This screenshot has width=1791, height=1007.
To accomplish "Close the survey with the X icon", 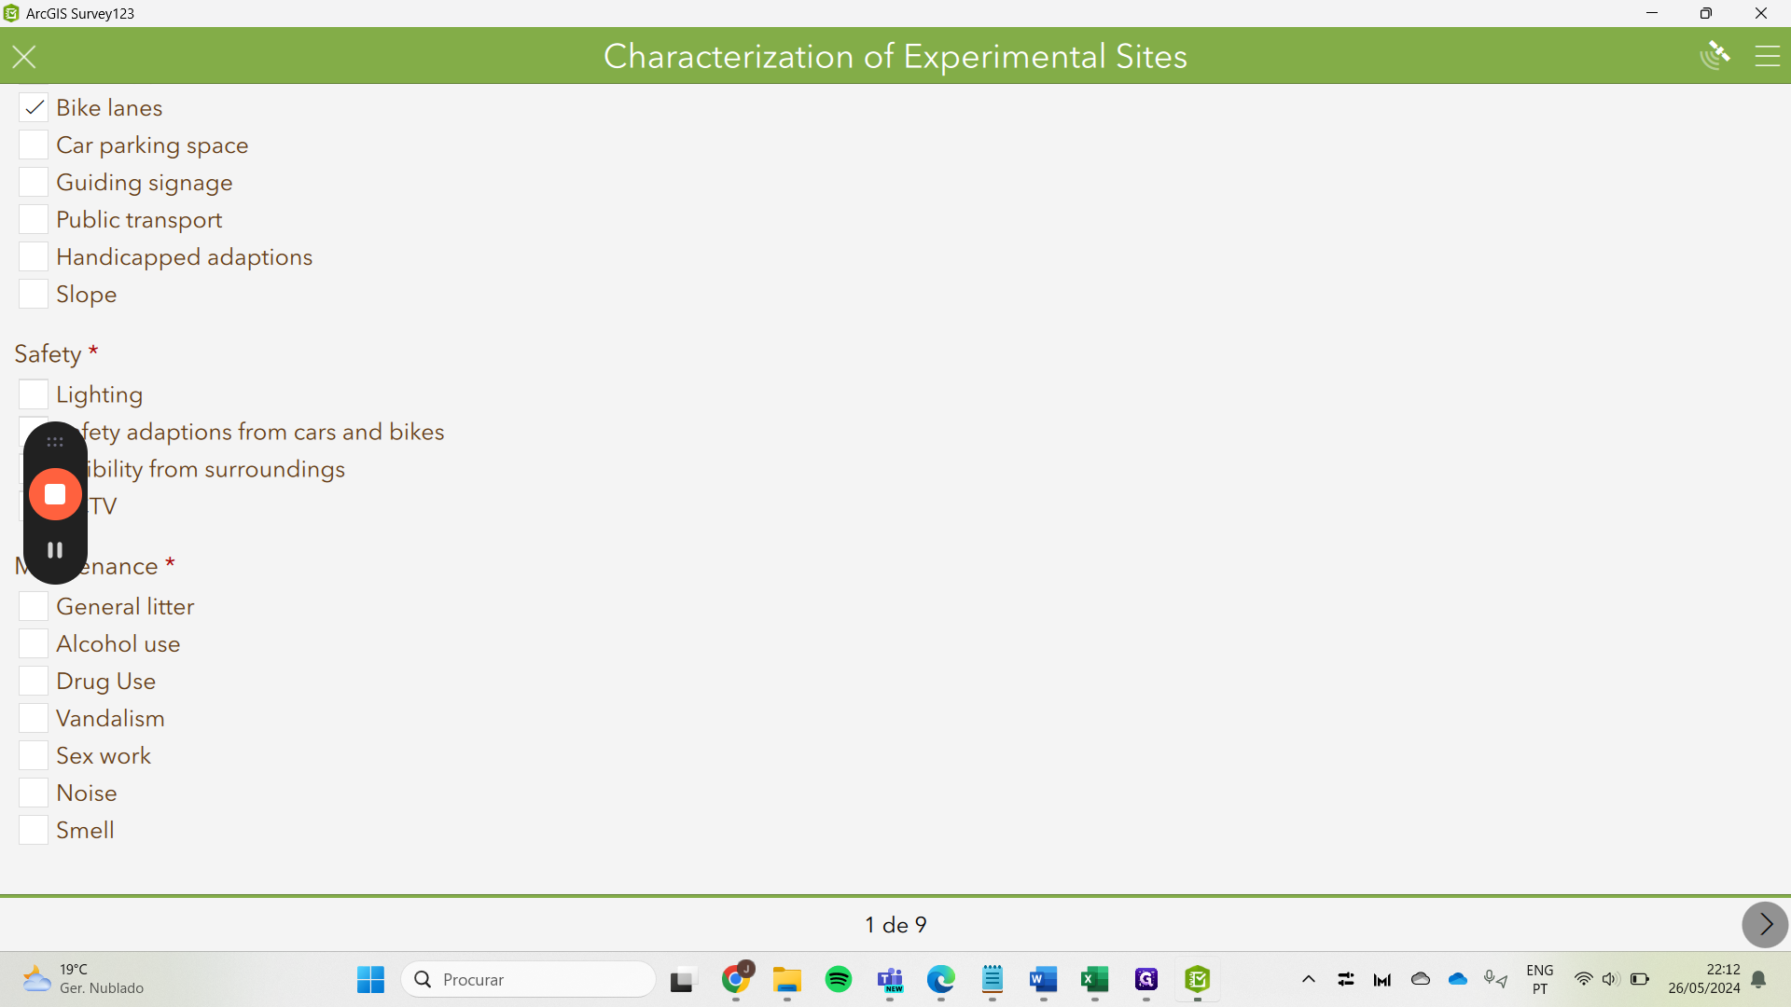I will (24, 57).
